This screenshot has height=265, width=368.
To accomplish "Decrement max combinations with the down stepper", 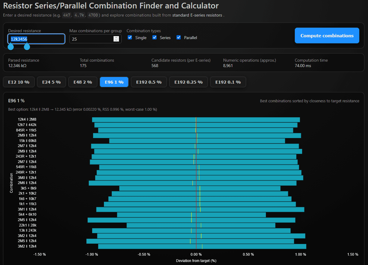I will coord(116,40).
